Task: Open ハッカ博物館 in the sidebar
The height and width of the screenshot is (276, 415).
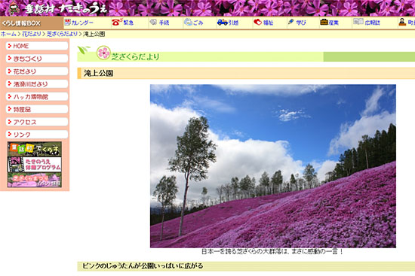Action: coord(37,96)
